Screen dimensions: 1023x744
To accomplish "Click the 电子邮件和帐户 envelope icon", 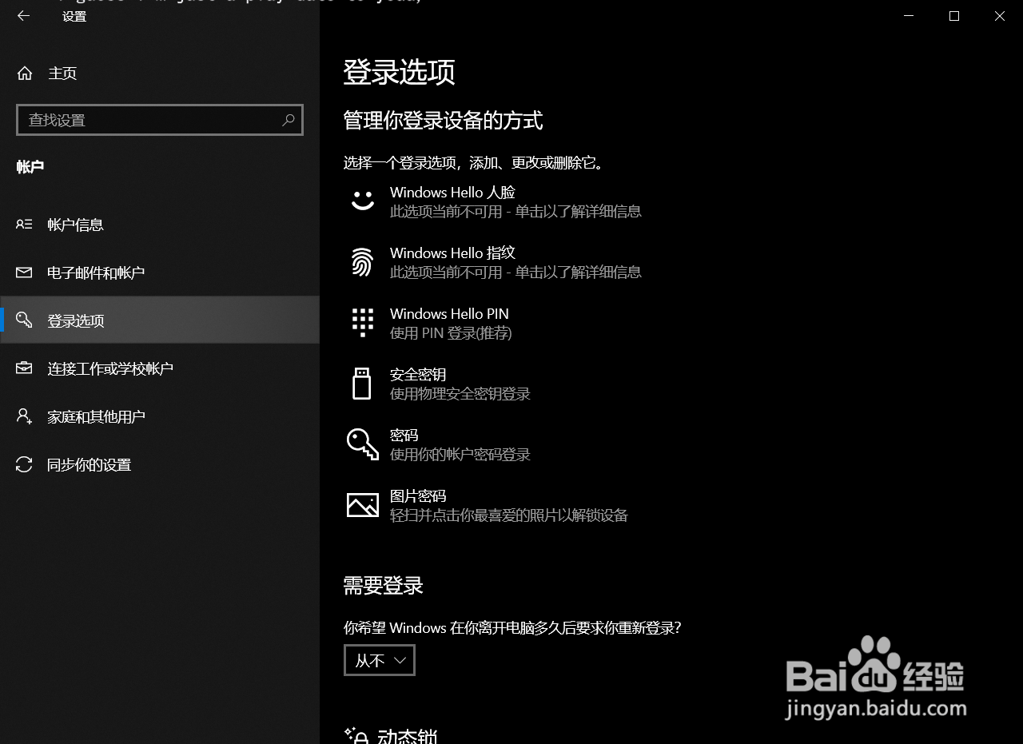I will 24,273.
